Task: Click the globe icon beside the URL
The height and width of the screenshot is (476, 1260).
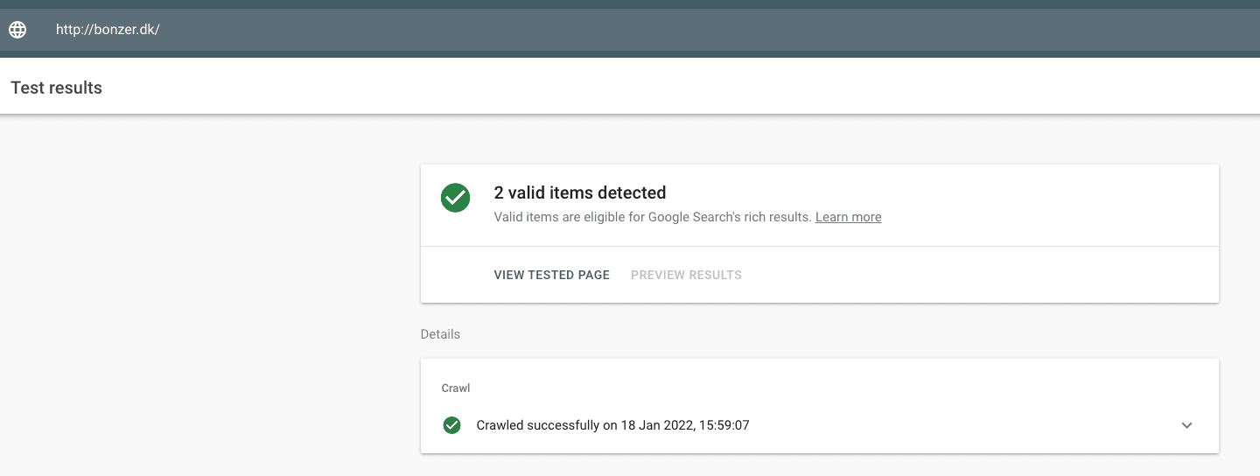Action: pos(17,29)
